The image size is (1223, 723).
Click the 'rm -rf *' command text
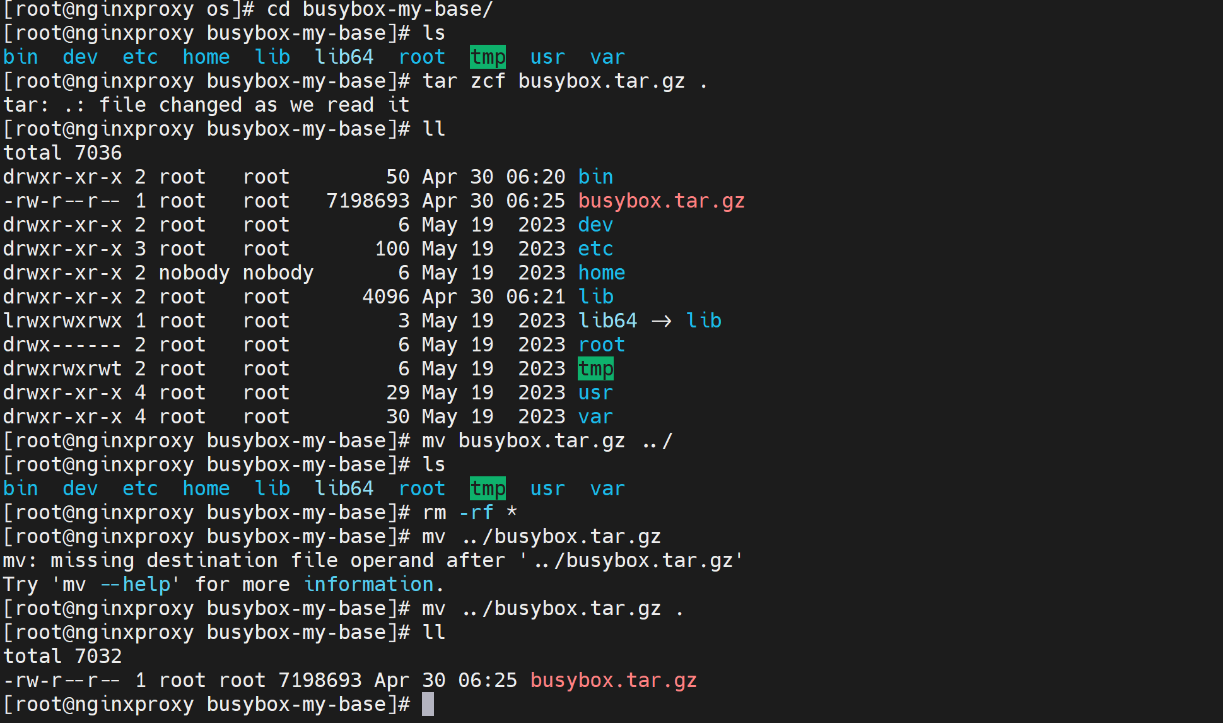pos(470,512)
